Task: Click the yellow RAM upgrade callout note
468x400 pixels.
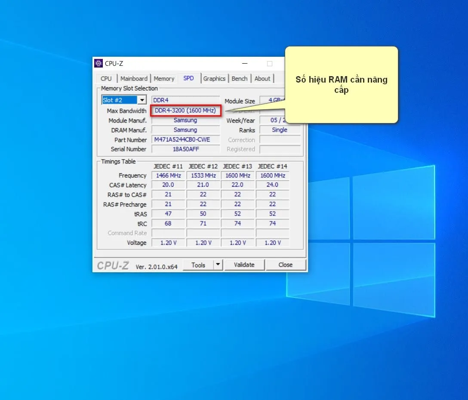Action: (342, 85)
